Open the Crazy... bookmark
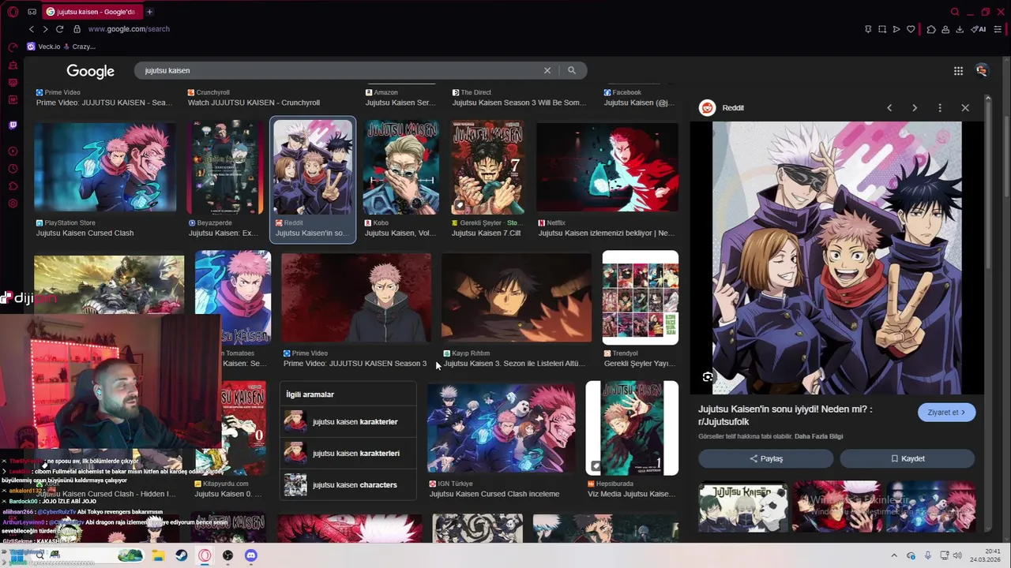 pyautogui.click(x=78, y=47)
